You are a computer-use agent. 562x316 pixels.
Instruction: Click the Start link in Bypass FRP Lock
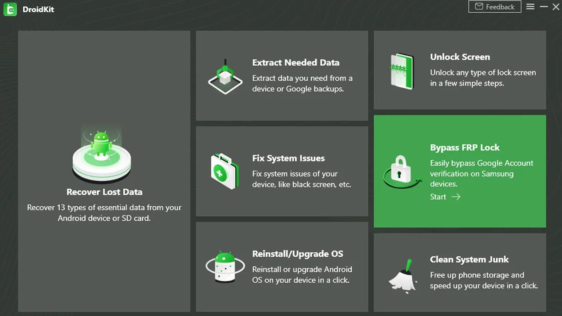(438, 197)
